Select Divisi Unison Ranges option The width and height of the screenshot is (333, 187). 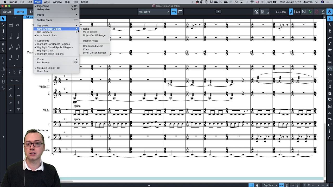95,53
